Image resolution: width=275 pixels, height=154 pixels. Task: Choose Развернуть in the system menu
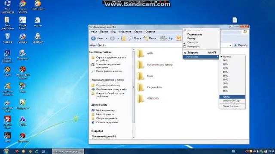click(201, 47)
